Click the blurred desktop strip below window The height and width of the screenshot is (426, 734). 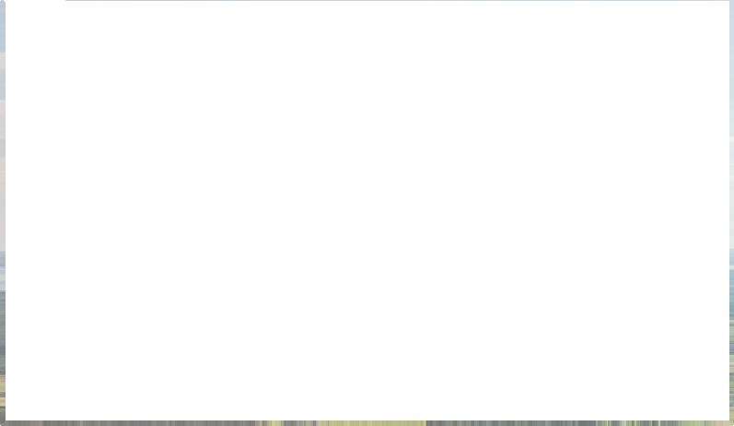click(x=367, y=423)
